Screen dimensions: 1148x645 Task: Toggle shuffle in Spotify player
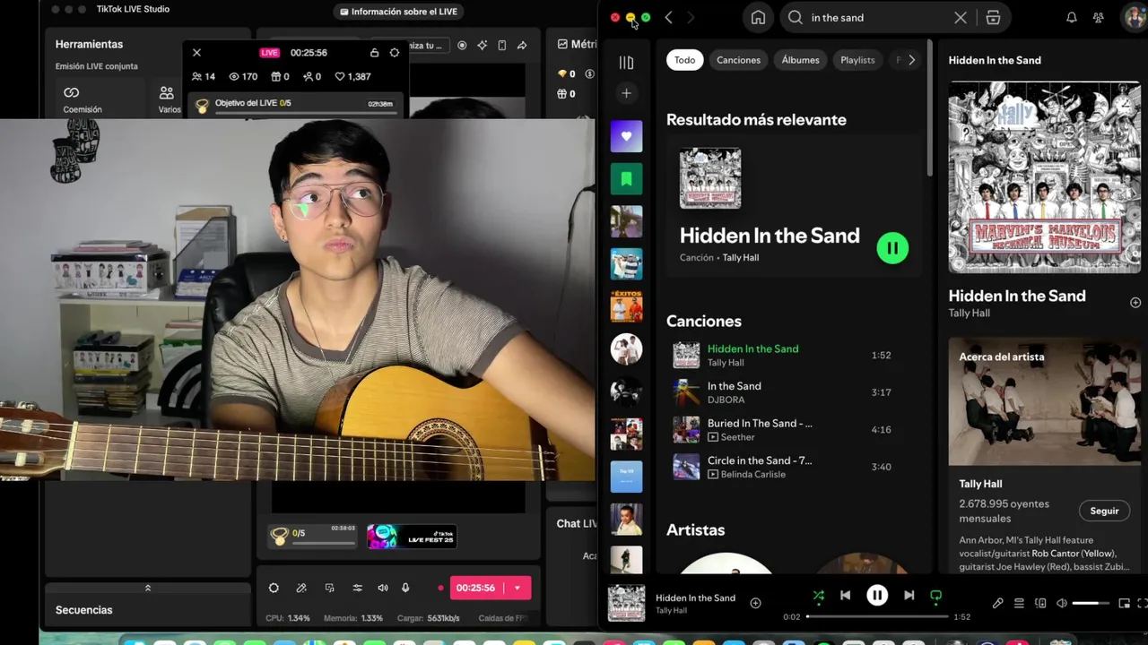click(818, 595)
